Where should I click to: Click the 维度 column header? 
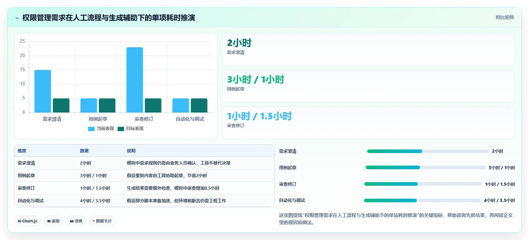click(22, 151)
